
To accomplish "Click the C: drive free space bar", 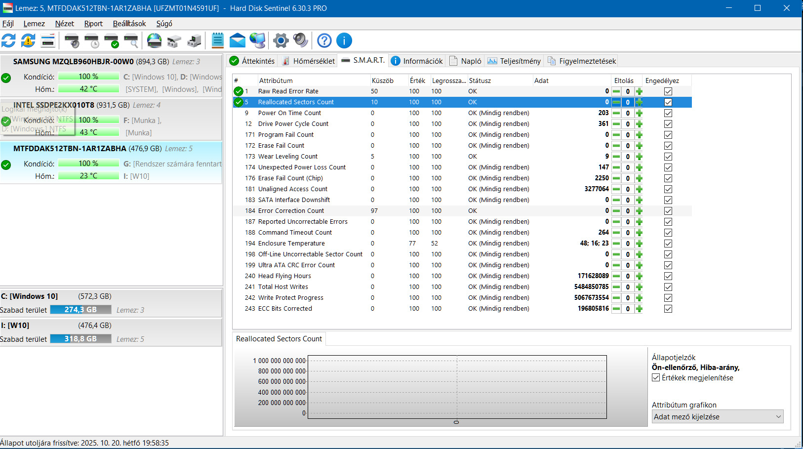I will tap(80, 310).
